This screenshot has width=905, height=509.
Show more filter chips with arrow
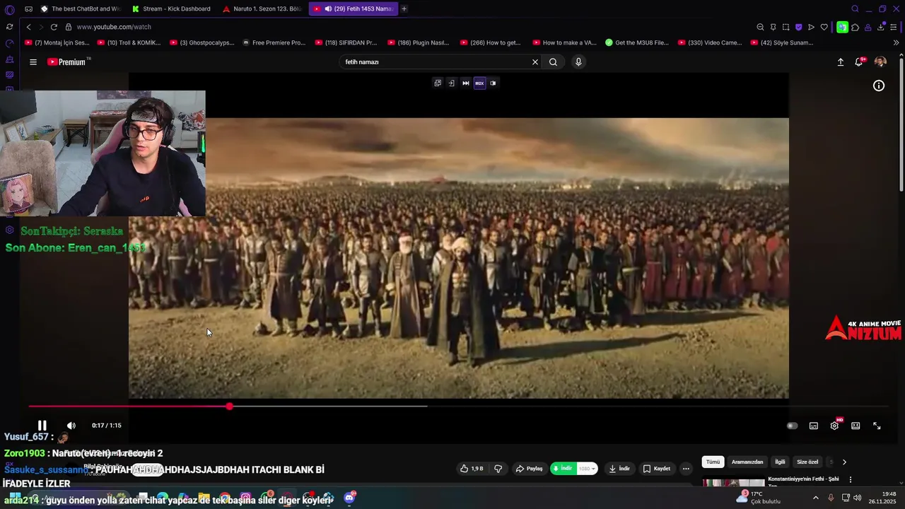click(x=844, y=462)
